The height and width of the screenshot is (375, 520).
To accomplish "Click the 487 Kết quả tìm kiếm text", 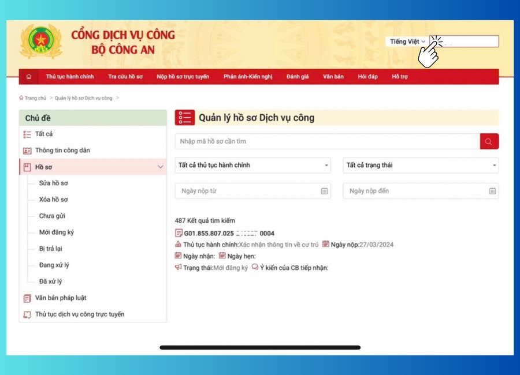I will click(205, 220).
